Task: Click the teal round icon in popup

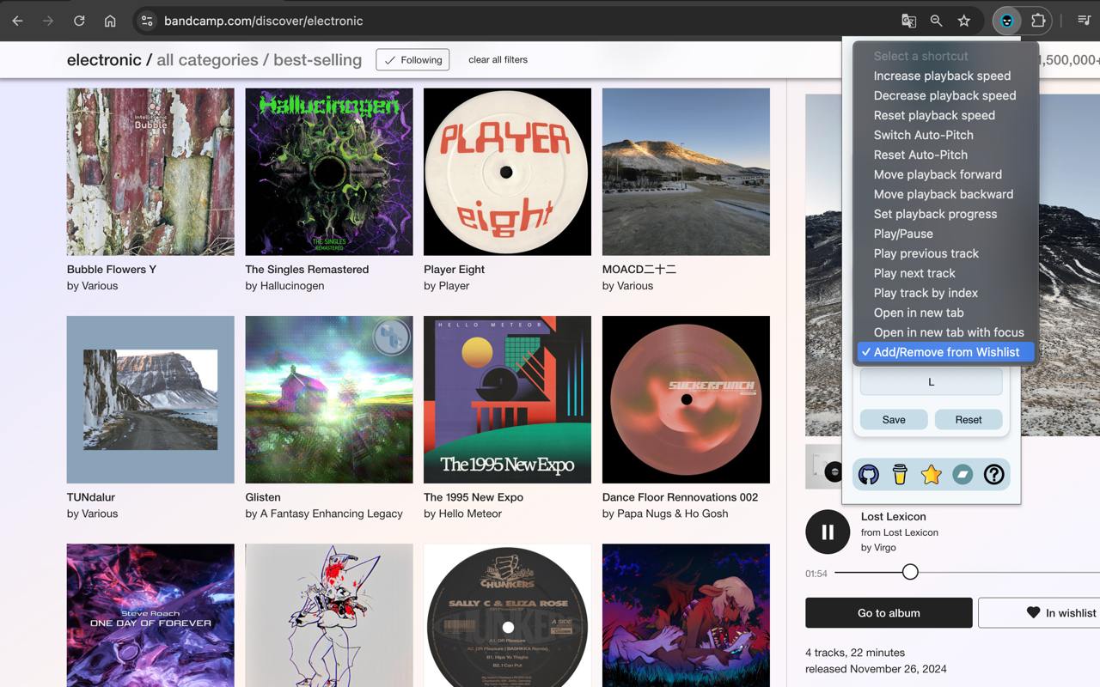Action: click(962, 474)
